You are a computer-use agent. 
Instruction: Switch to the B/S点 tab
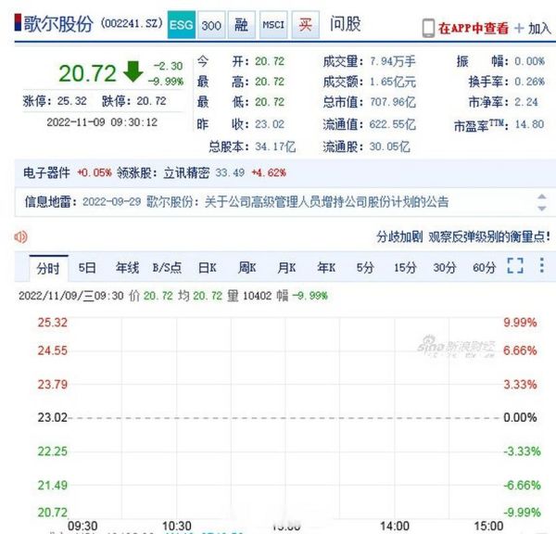pyautogui.click(x=167, y=268)
